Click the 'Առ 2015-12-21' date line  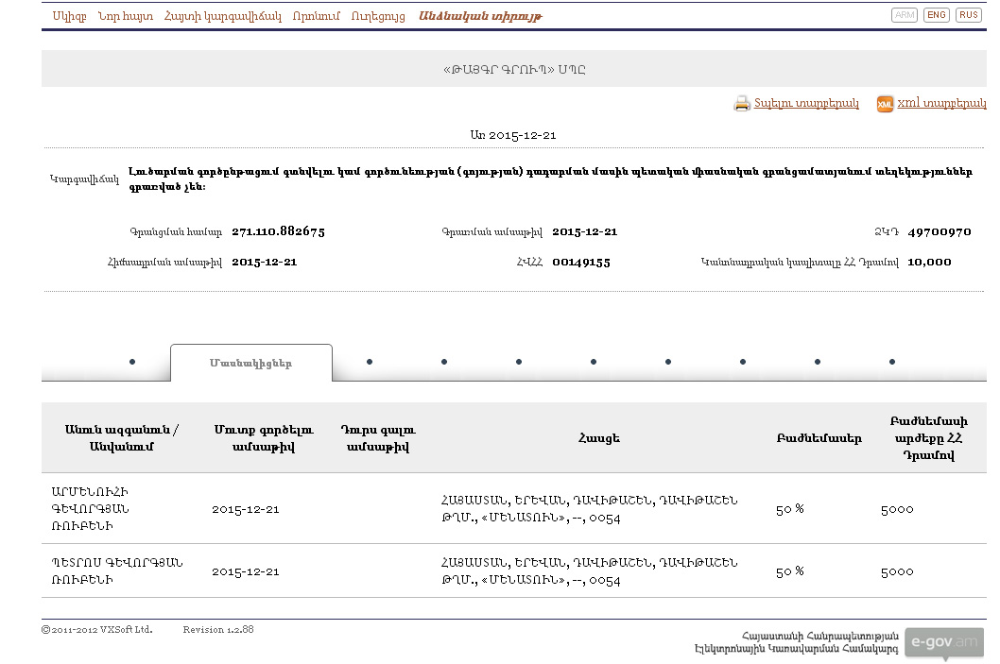513,135
